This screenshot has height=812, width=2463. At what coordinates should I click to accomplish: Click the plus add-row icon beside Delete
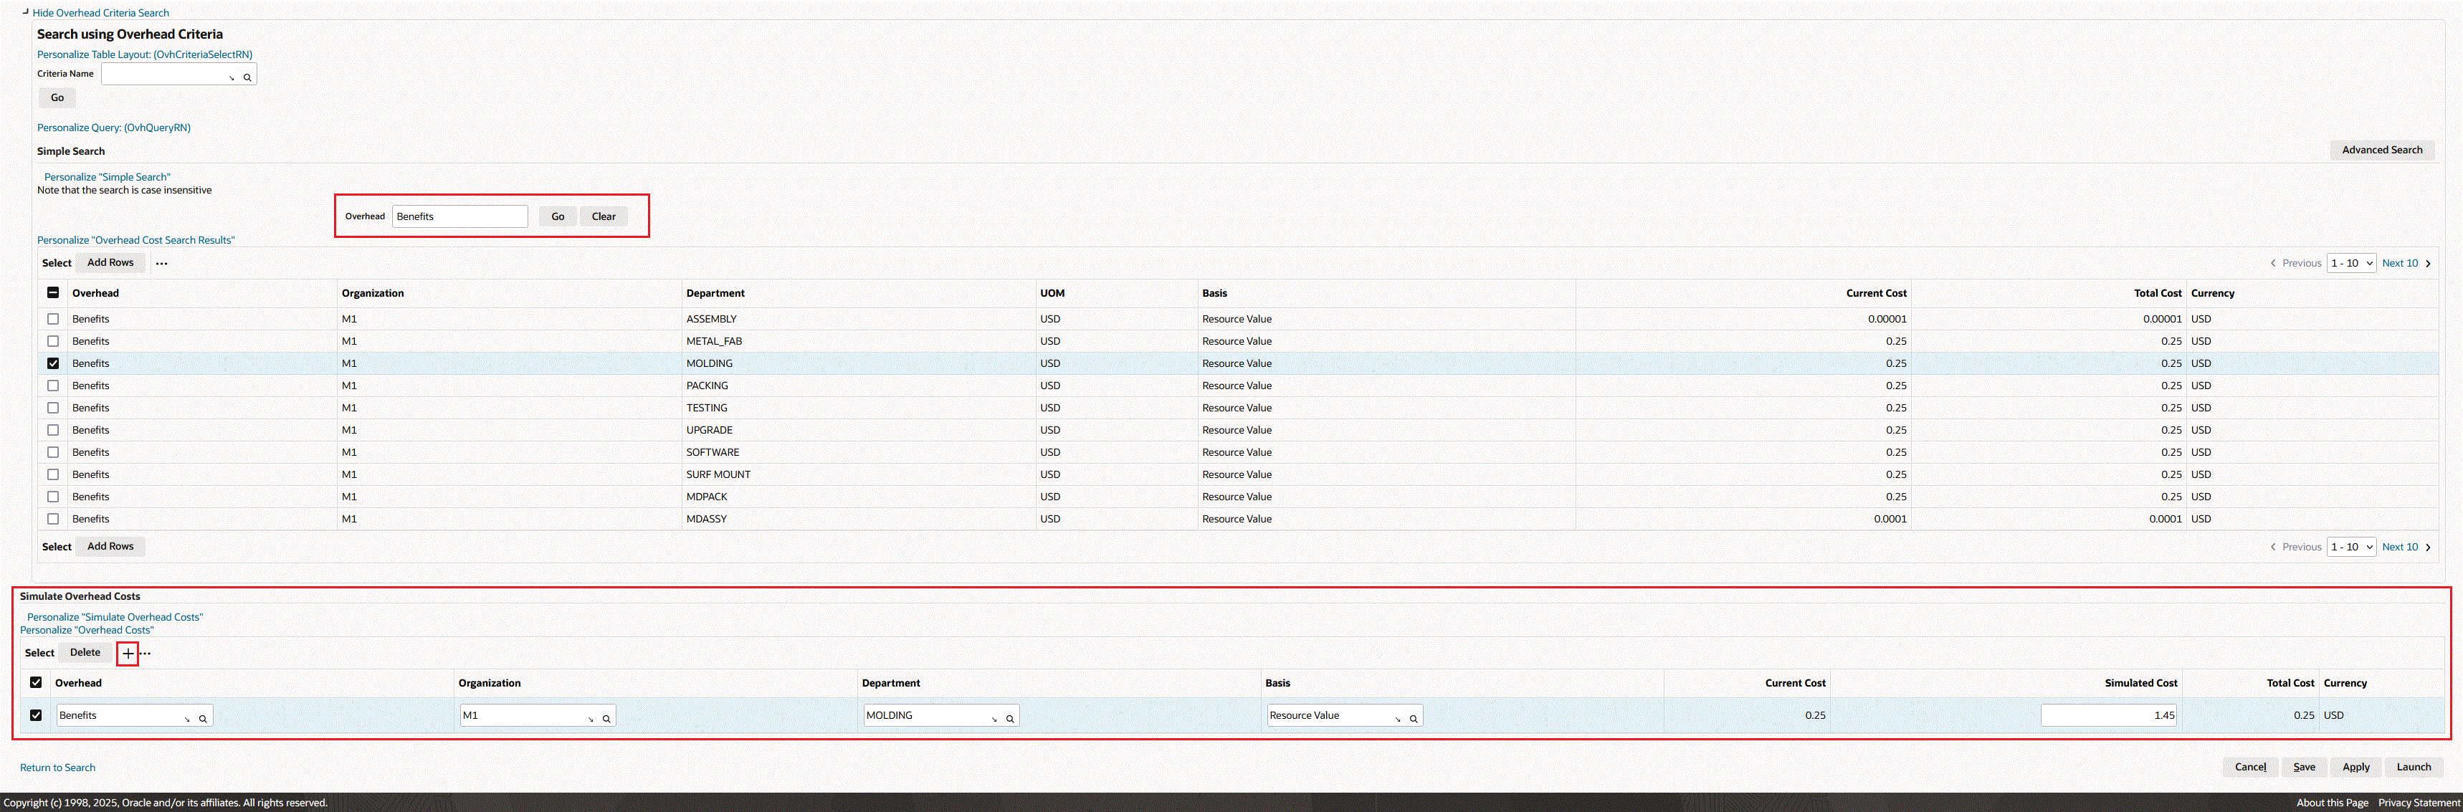coord(127,653)
